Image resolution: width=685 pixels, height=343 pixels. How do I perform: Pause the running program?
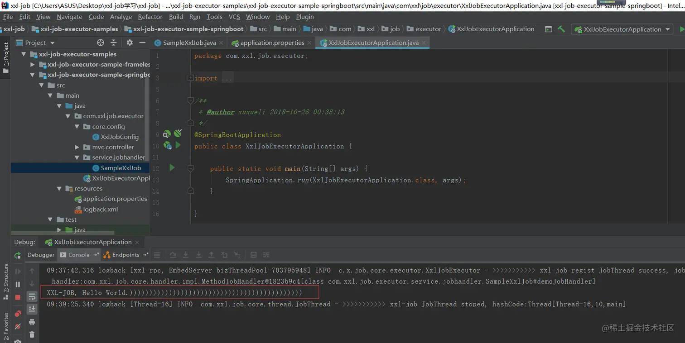pyautogui.click(x=18, y=284)
